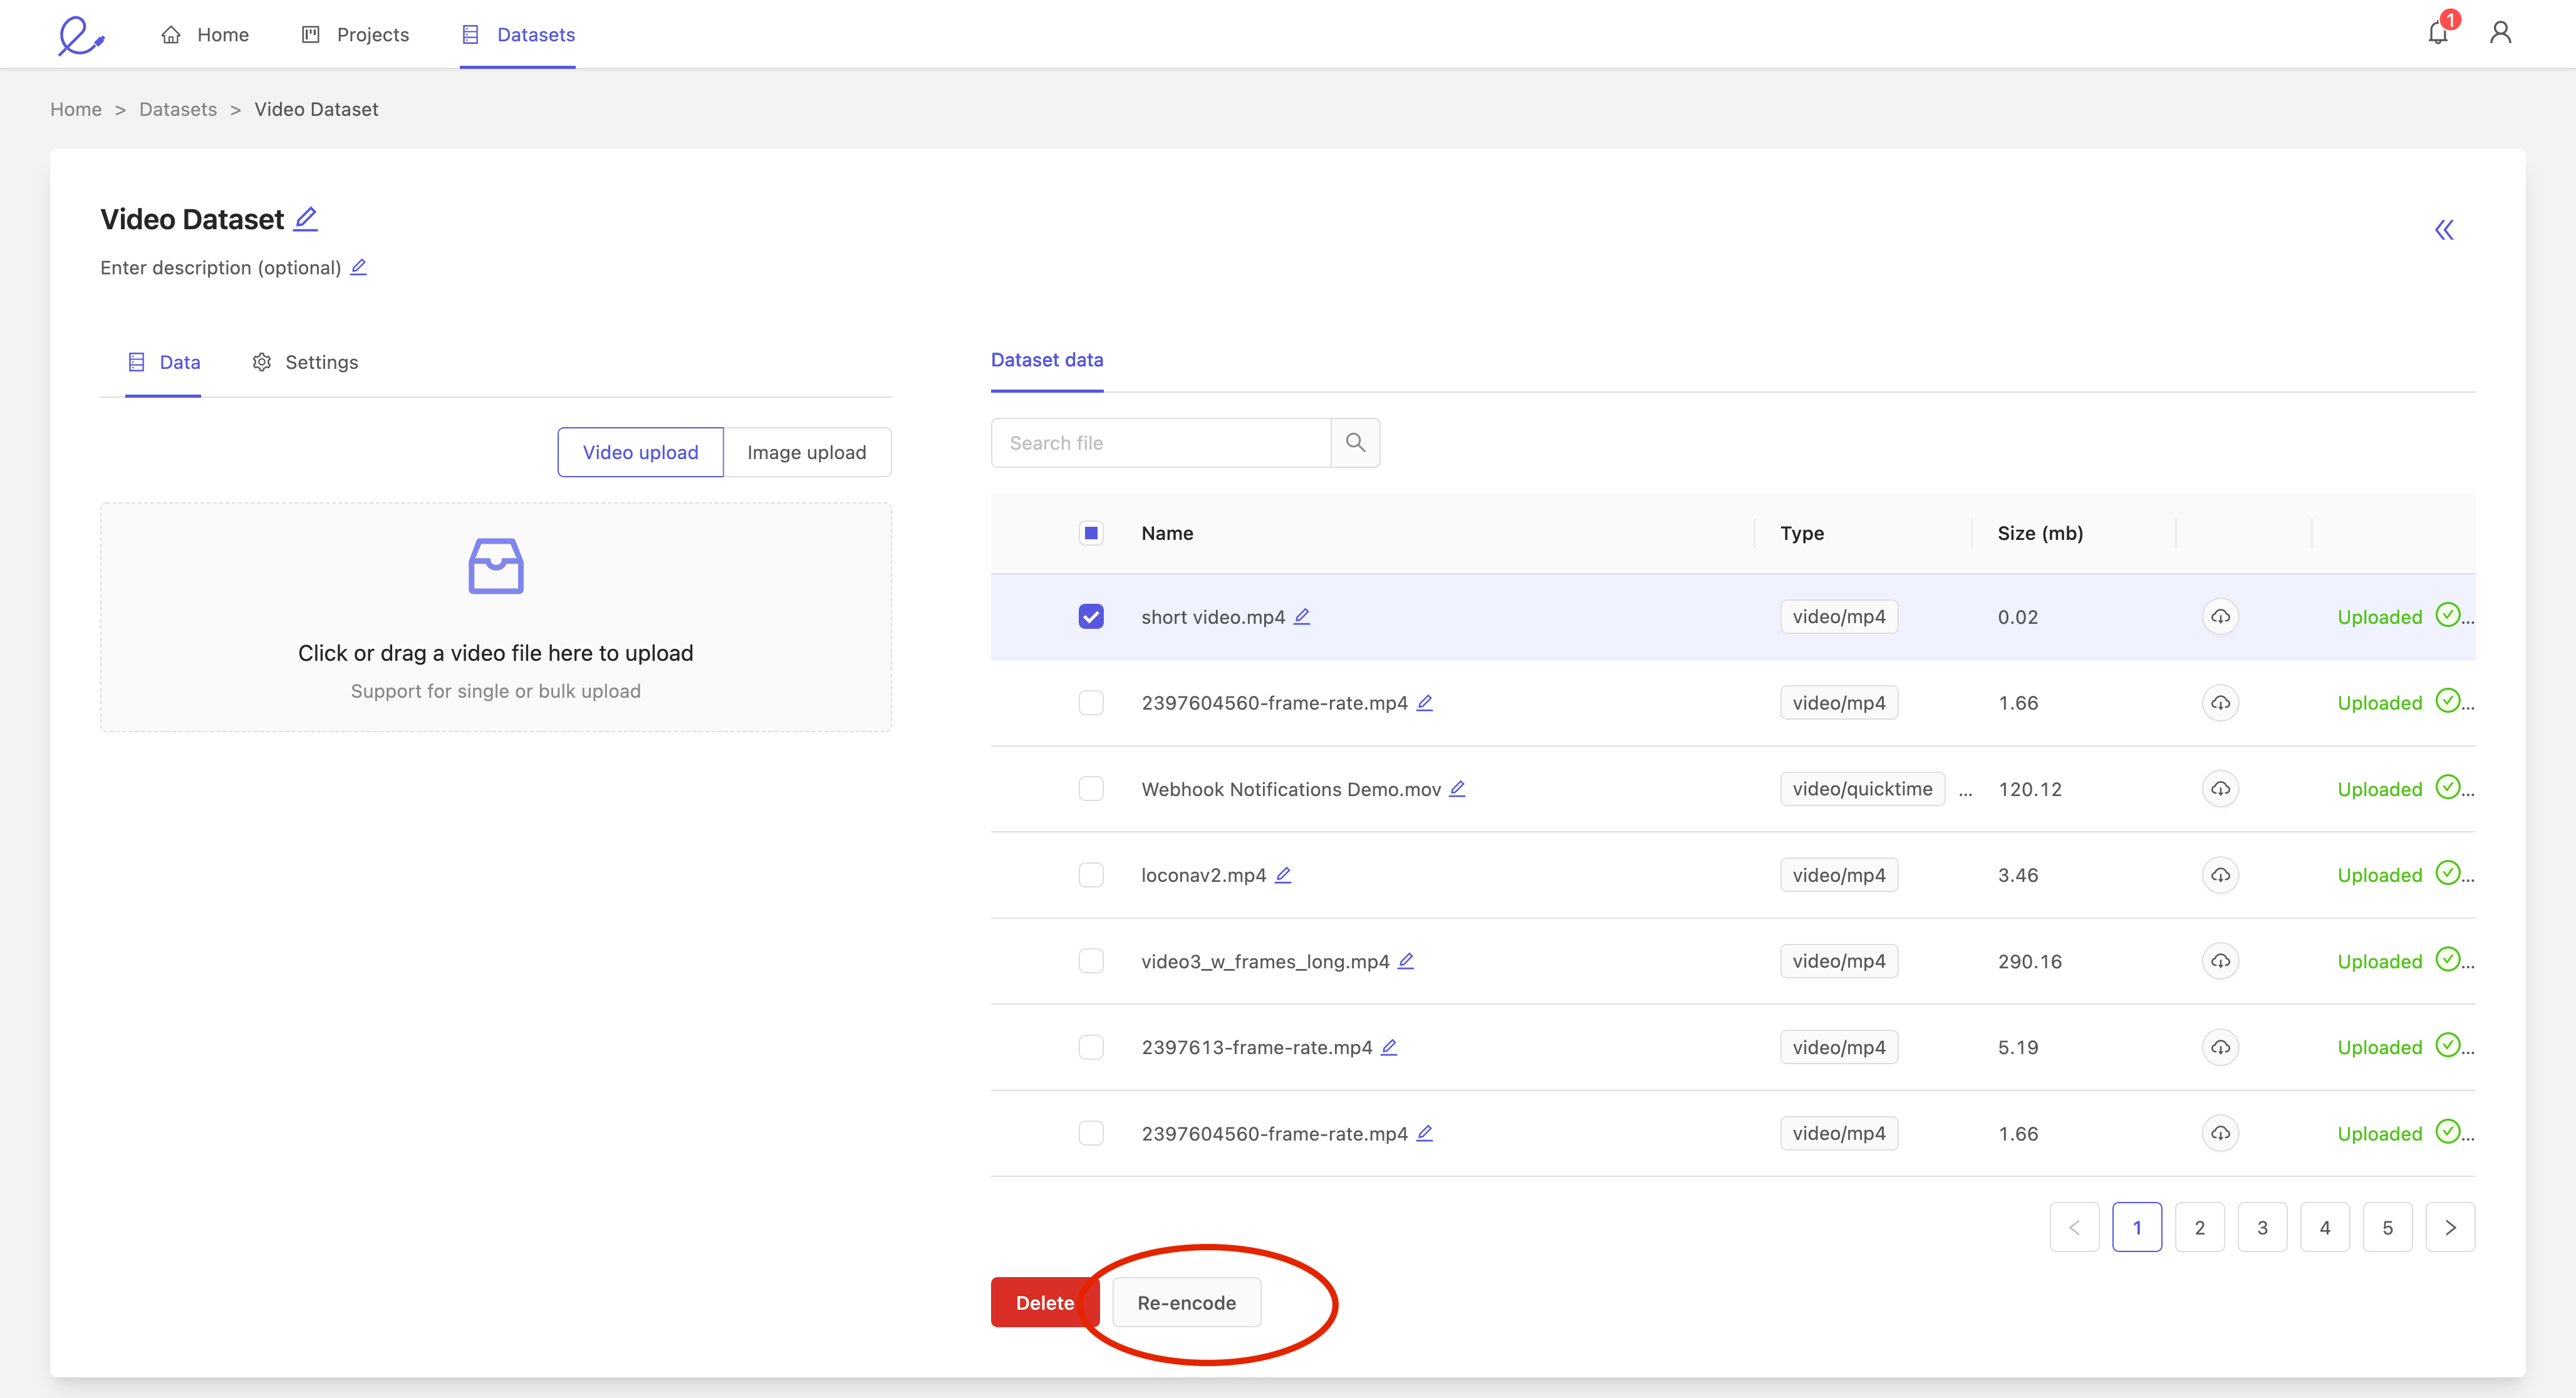This screenshot has width=2576, height=1398.
Task: Click the Datasets breadcrumb link
Action: coord(177,108)
